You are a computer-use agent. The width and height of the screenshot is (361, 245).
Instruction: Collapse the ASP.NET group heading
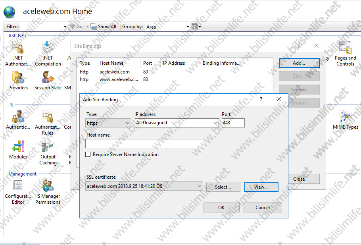click(x=17, y=35)
